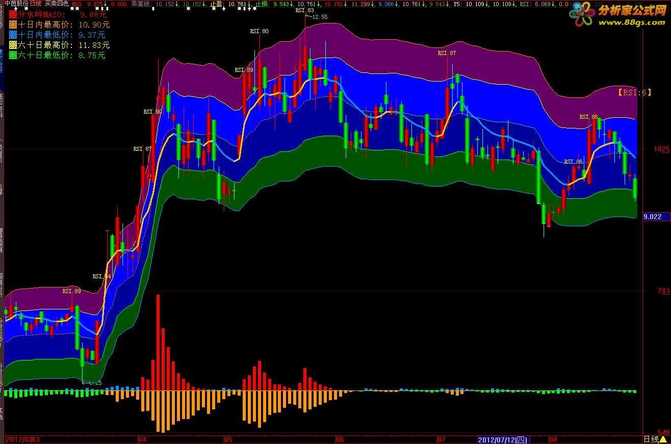Click the tallest red volume bar in April
This screenshot has width=671, height=444.
(158, 343)
